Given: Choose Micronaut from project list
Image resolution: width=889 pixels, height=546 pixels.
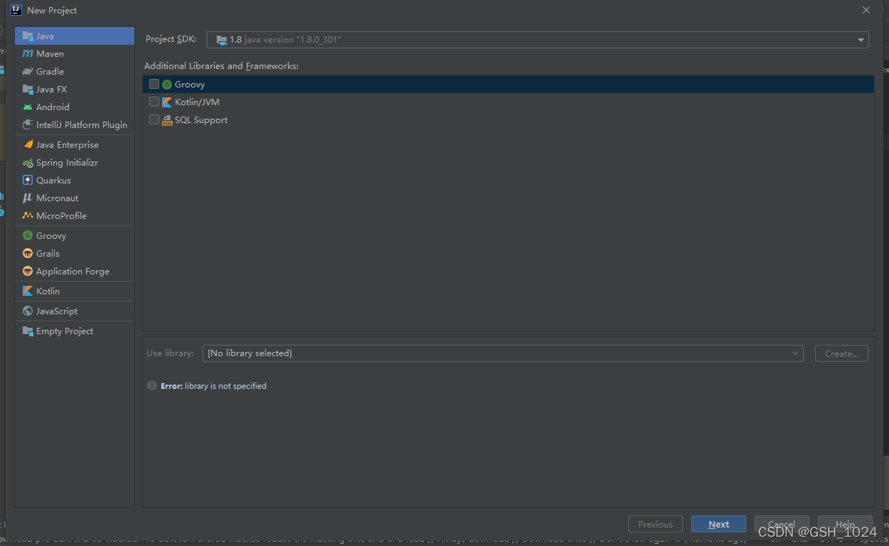Looking at the screenshot, I should coord(75,198).
